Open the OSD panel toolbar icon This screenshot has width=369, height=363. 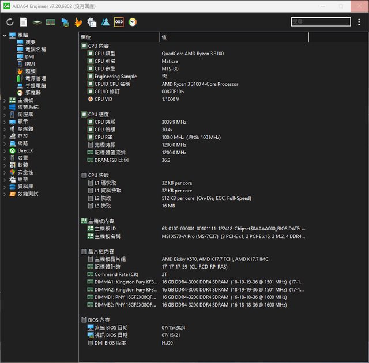pyautogui.click(x=119, y=22)
